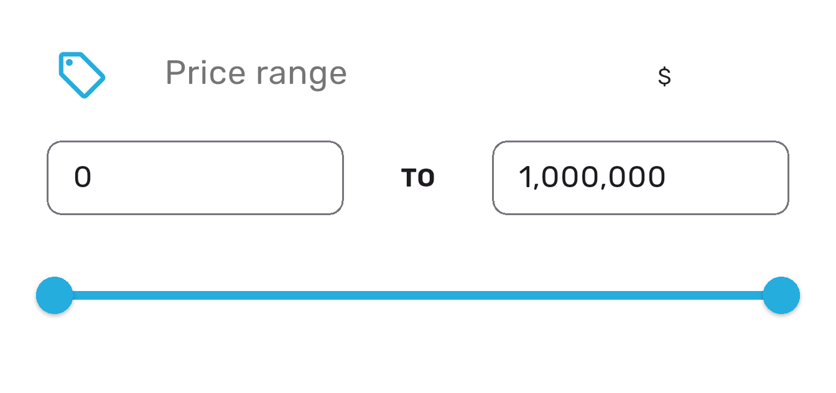836x393 pixels.
Task: Click the right slider thumb
Action: (781, 295)
